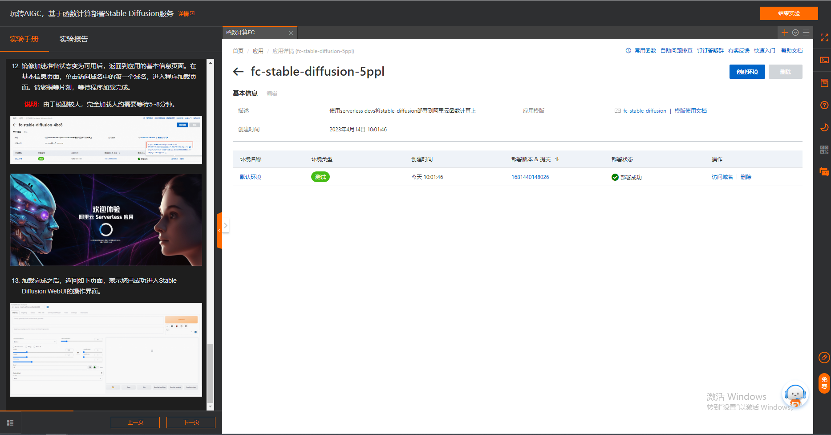Open the hamburger menu in tab bar
The image size is (831, 435).
[806, 33]
